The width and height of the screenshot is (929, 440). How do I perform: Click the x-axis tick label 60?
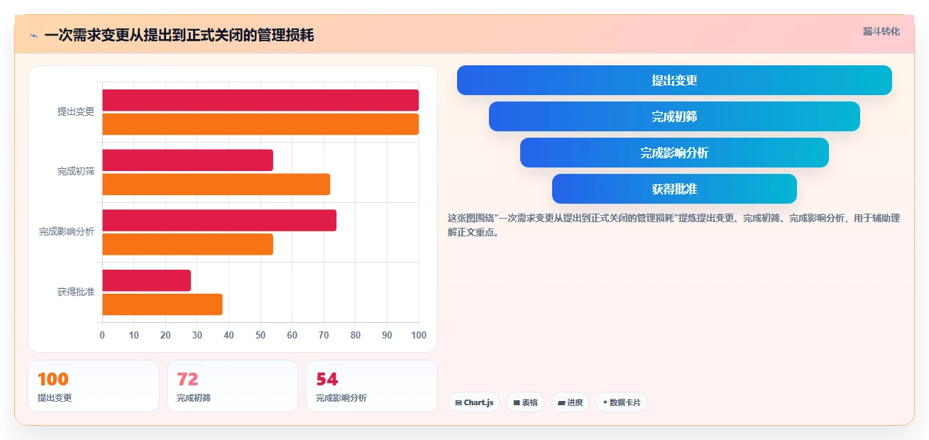click(x=292, y=335)
